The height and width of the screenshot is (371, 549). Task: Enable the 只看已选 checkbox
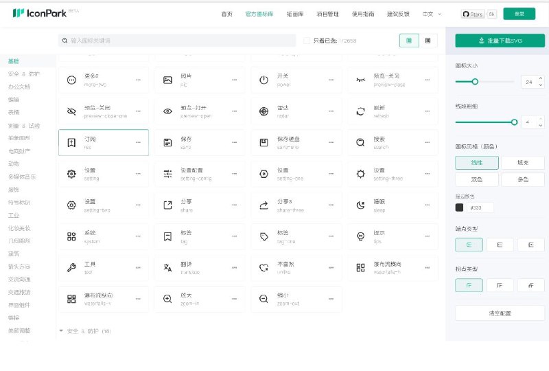tap(307, 41)
